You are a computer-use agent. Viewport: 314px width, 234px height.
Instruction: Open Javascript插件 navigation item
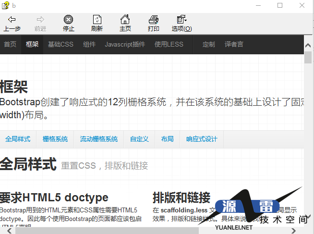[x=125, y=44]
